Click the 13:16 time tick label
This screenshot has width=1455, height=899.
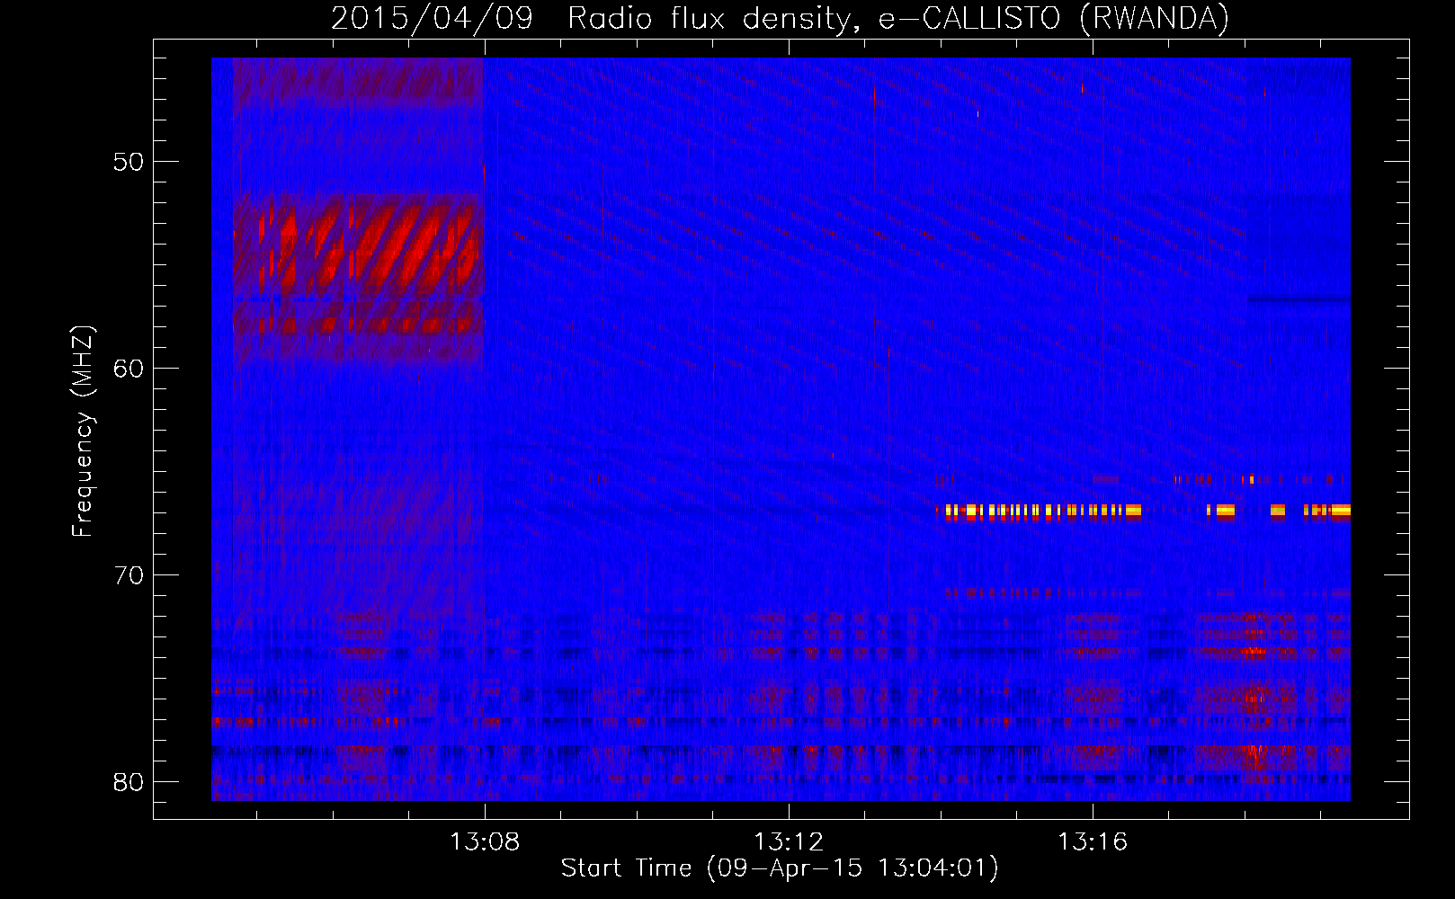pyautogui.click(x=1093, y=842)
